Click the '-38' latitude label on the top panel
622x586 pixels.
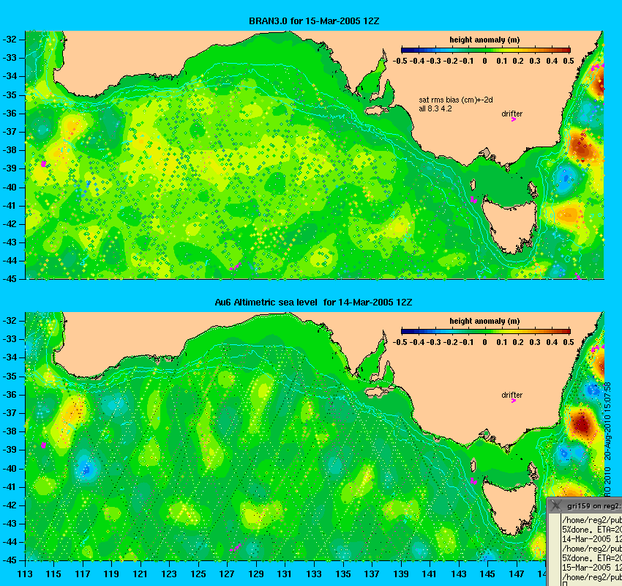click(x=9, y=150)
